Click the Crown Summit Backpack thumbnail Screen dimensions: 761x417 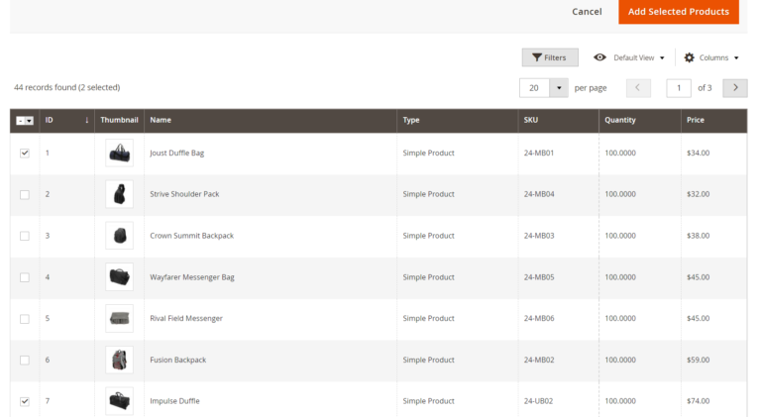119,236
